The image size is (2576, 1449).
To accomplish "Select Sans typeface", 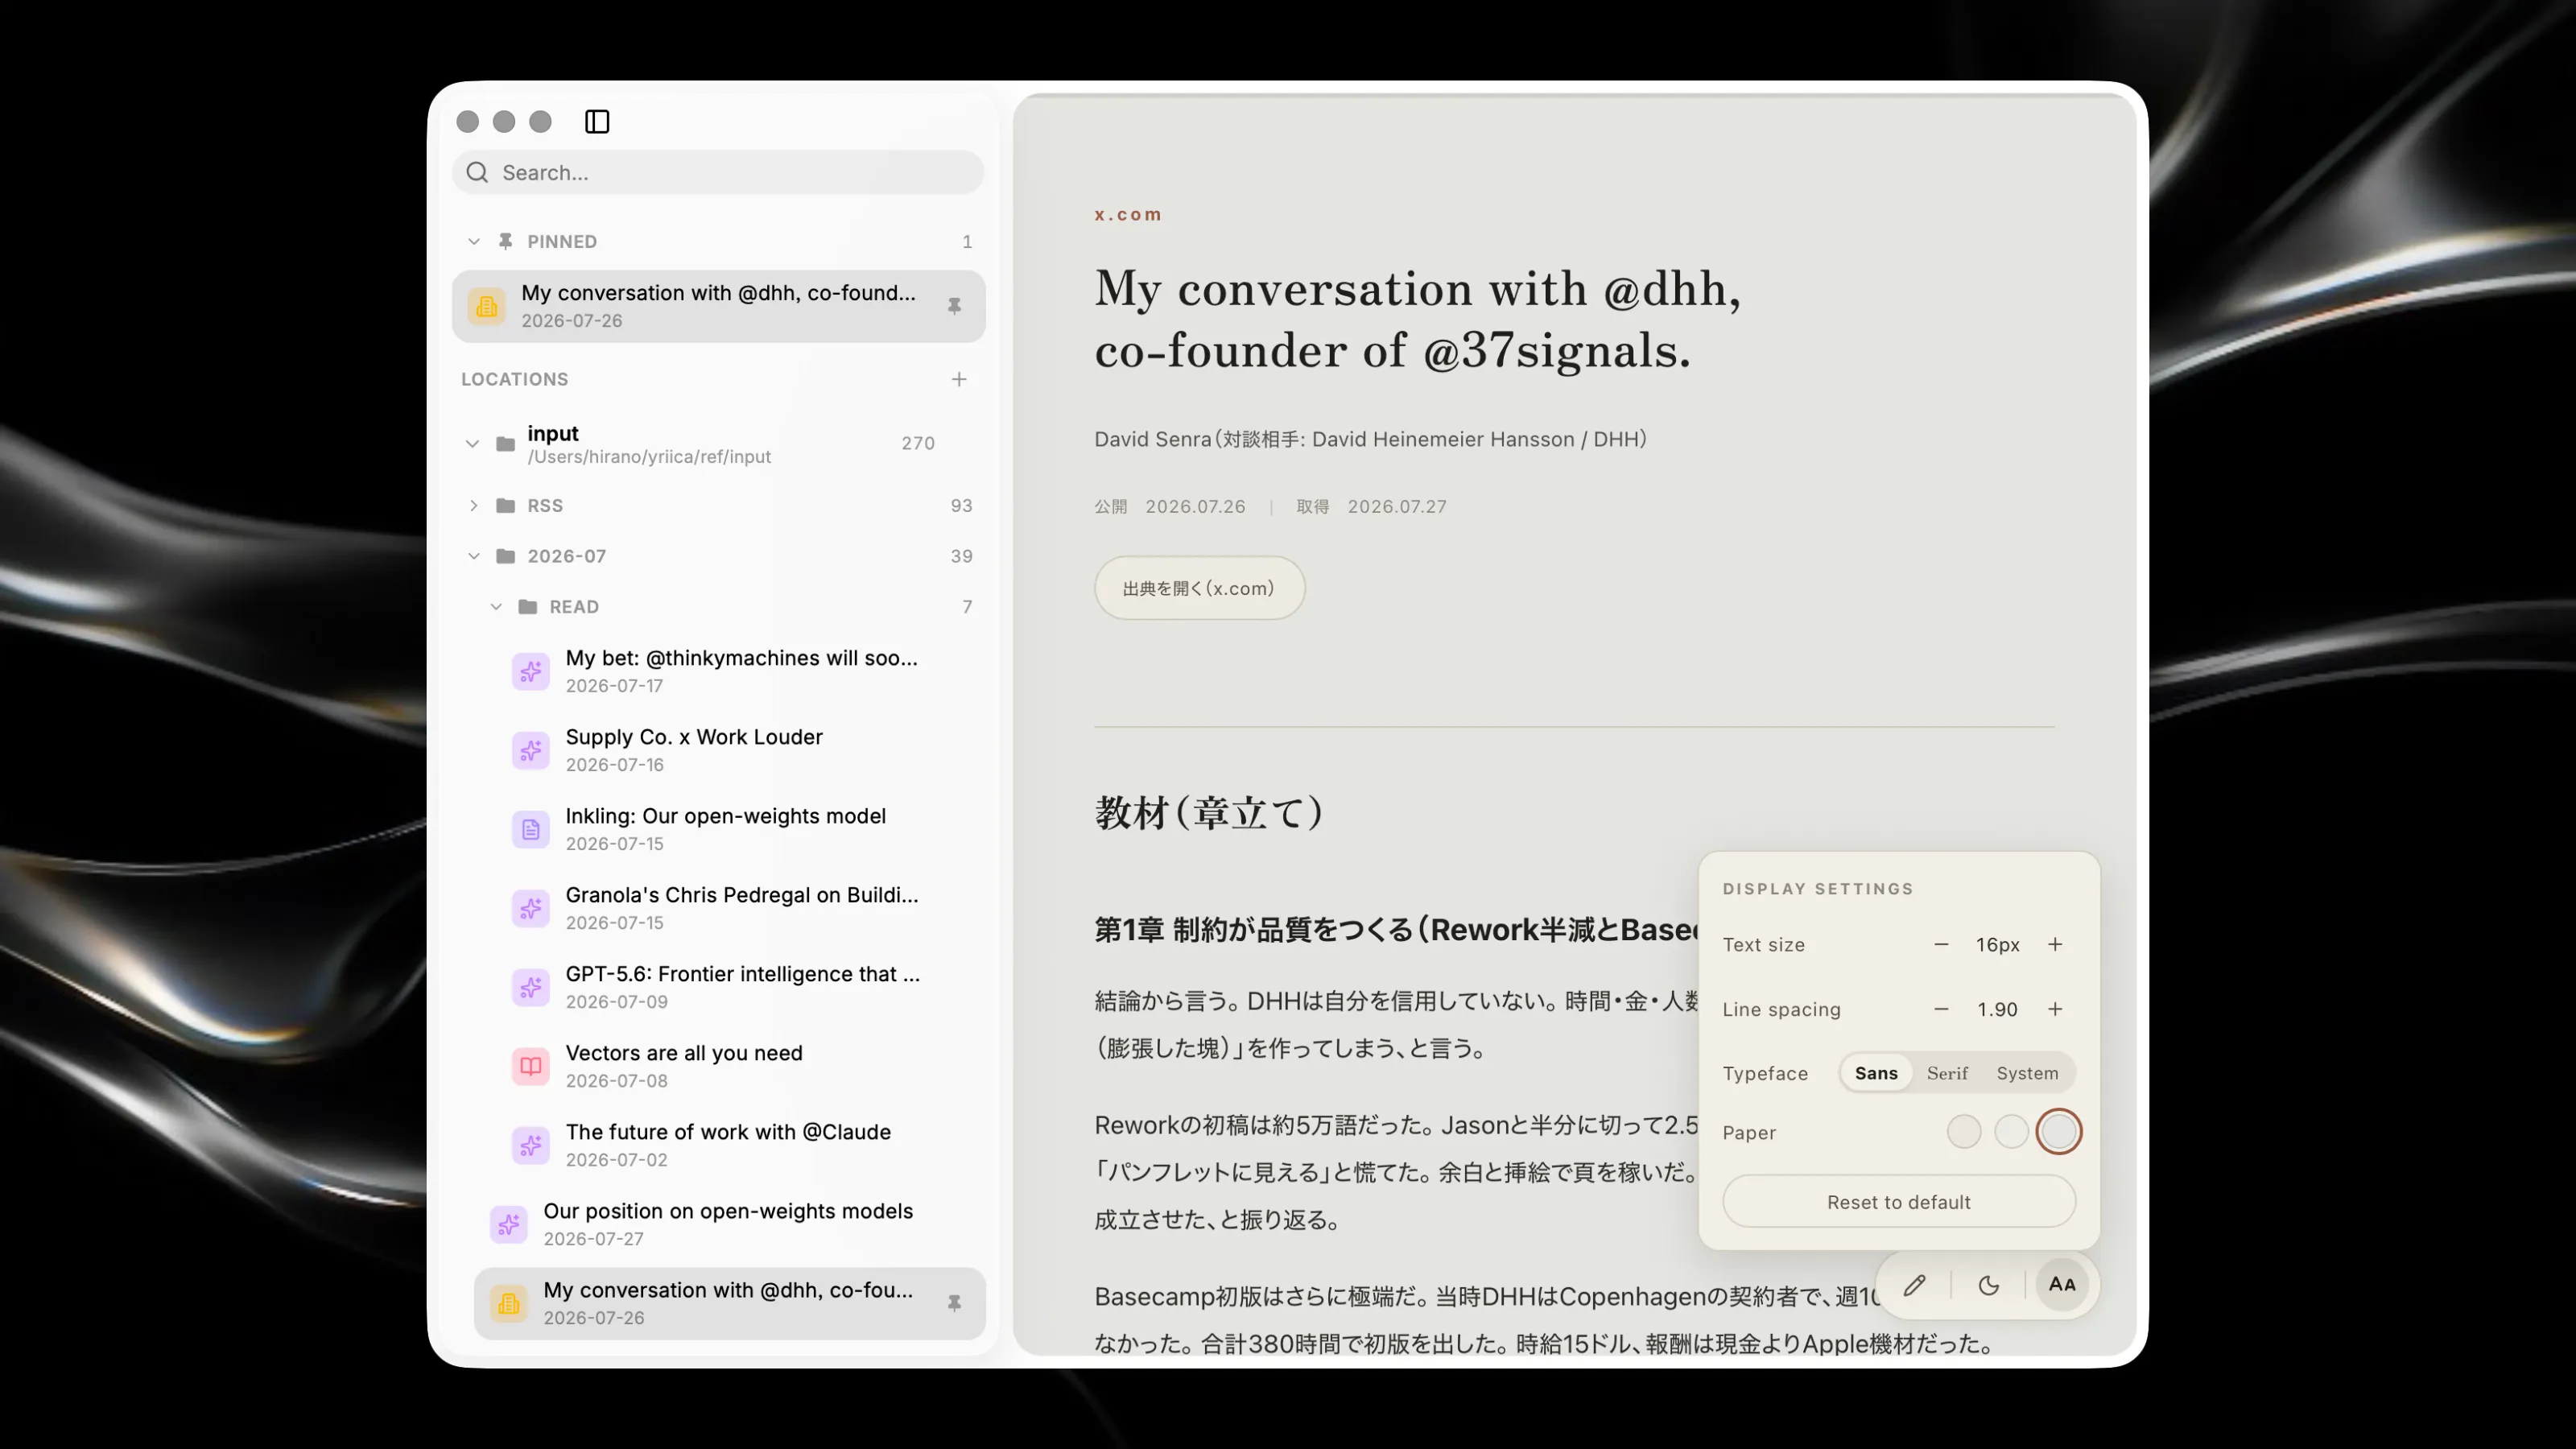I will tap(1876, 1072).
